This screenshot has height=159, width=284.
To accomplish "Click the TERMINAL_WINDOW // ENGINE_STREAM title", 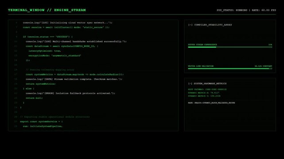I will pos(47,10).
